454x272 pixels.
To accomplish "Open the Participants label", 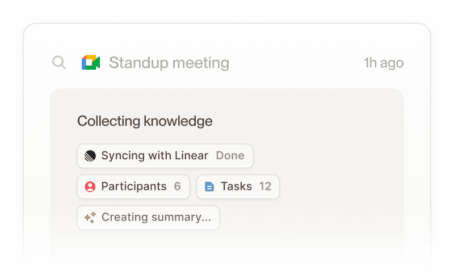I will [134, 186].
